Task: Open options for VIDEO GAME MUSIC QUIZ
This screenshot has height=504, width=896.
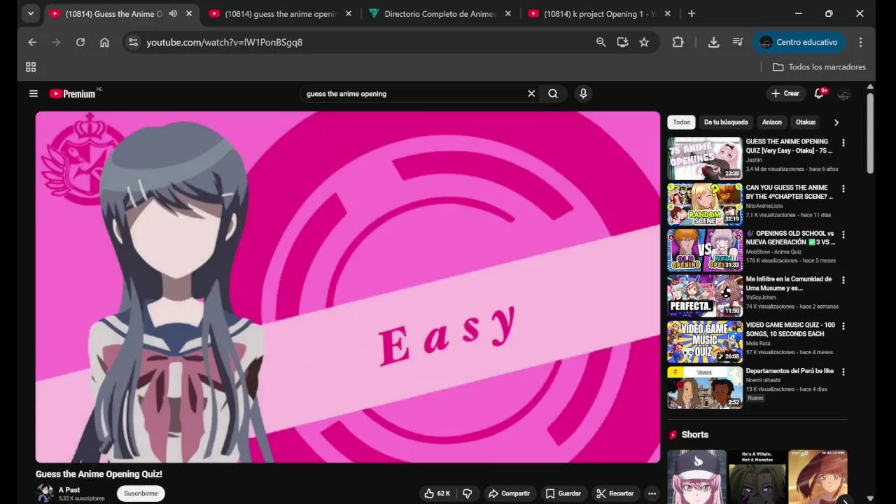Action: (x=843, y=326)
